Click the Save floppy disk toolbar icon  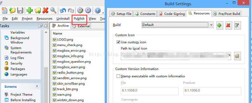20,10
